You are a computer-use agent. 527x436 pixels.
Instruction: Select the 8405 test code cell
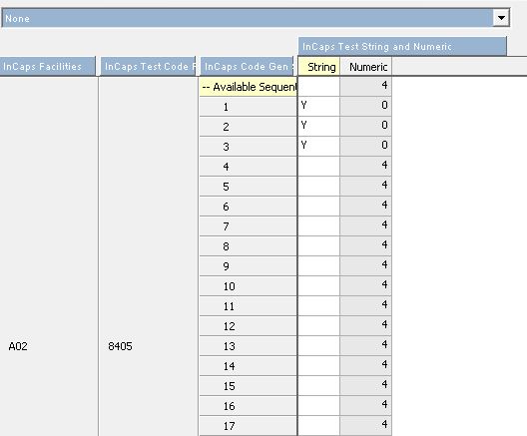(x=120, y=346)
